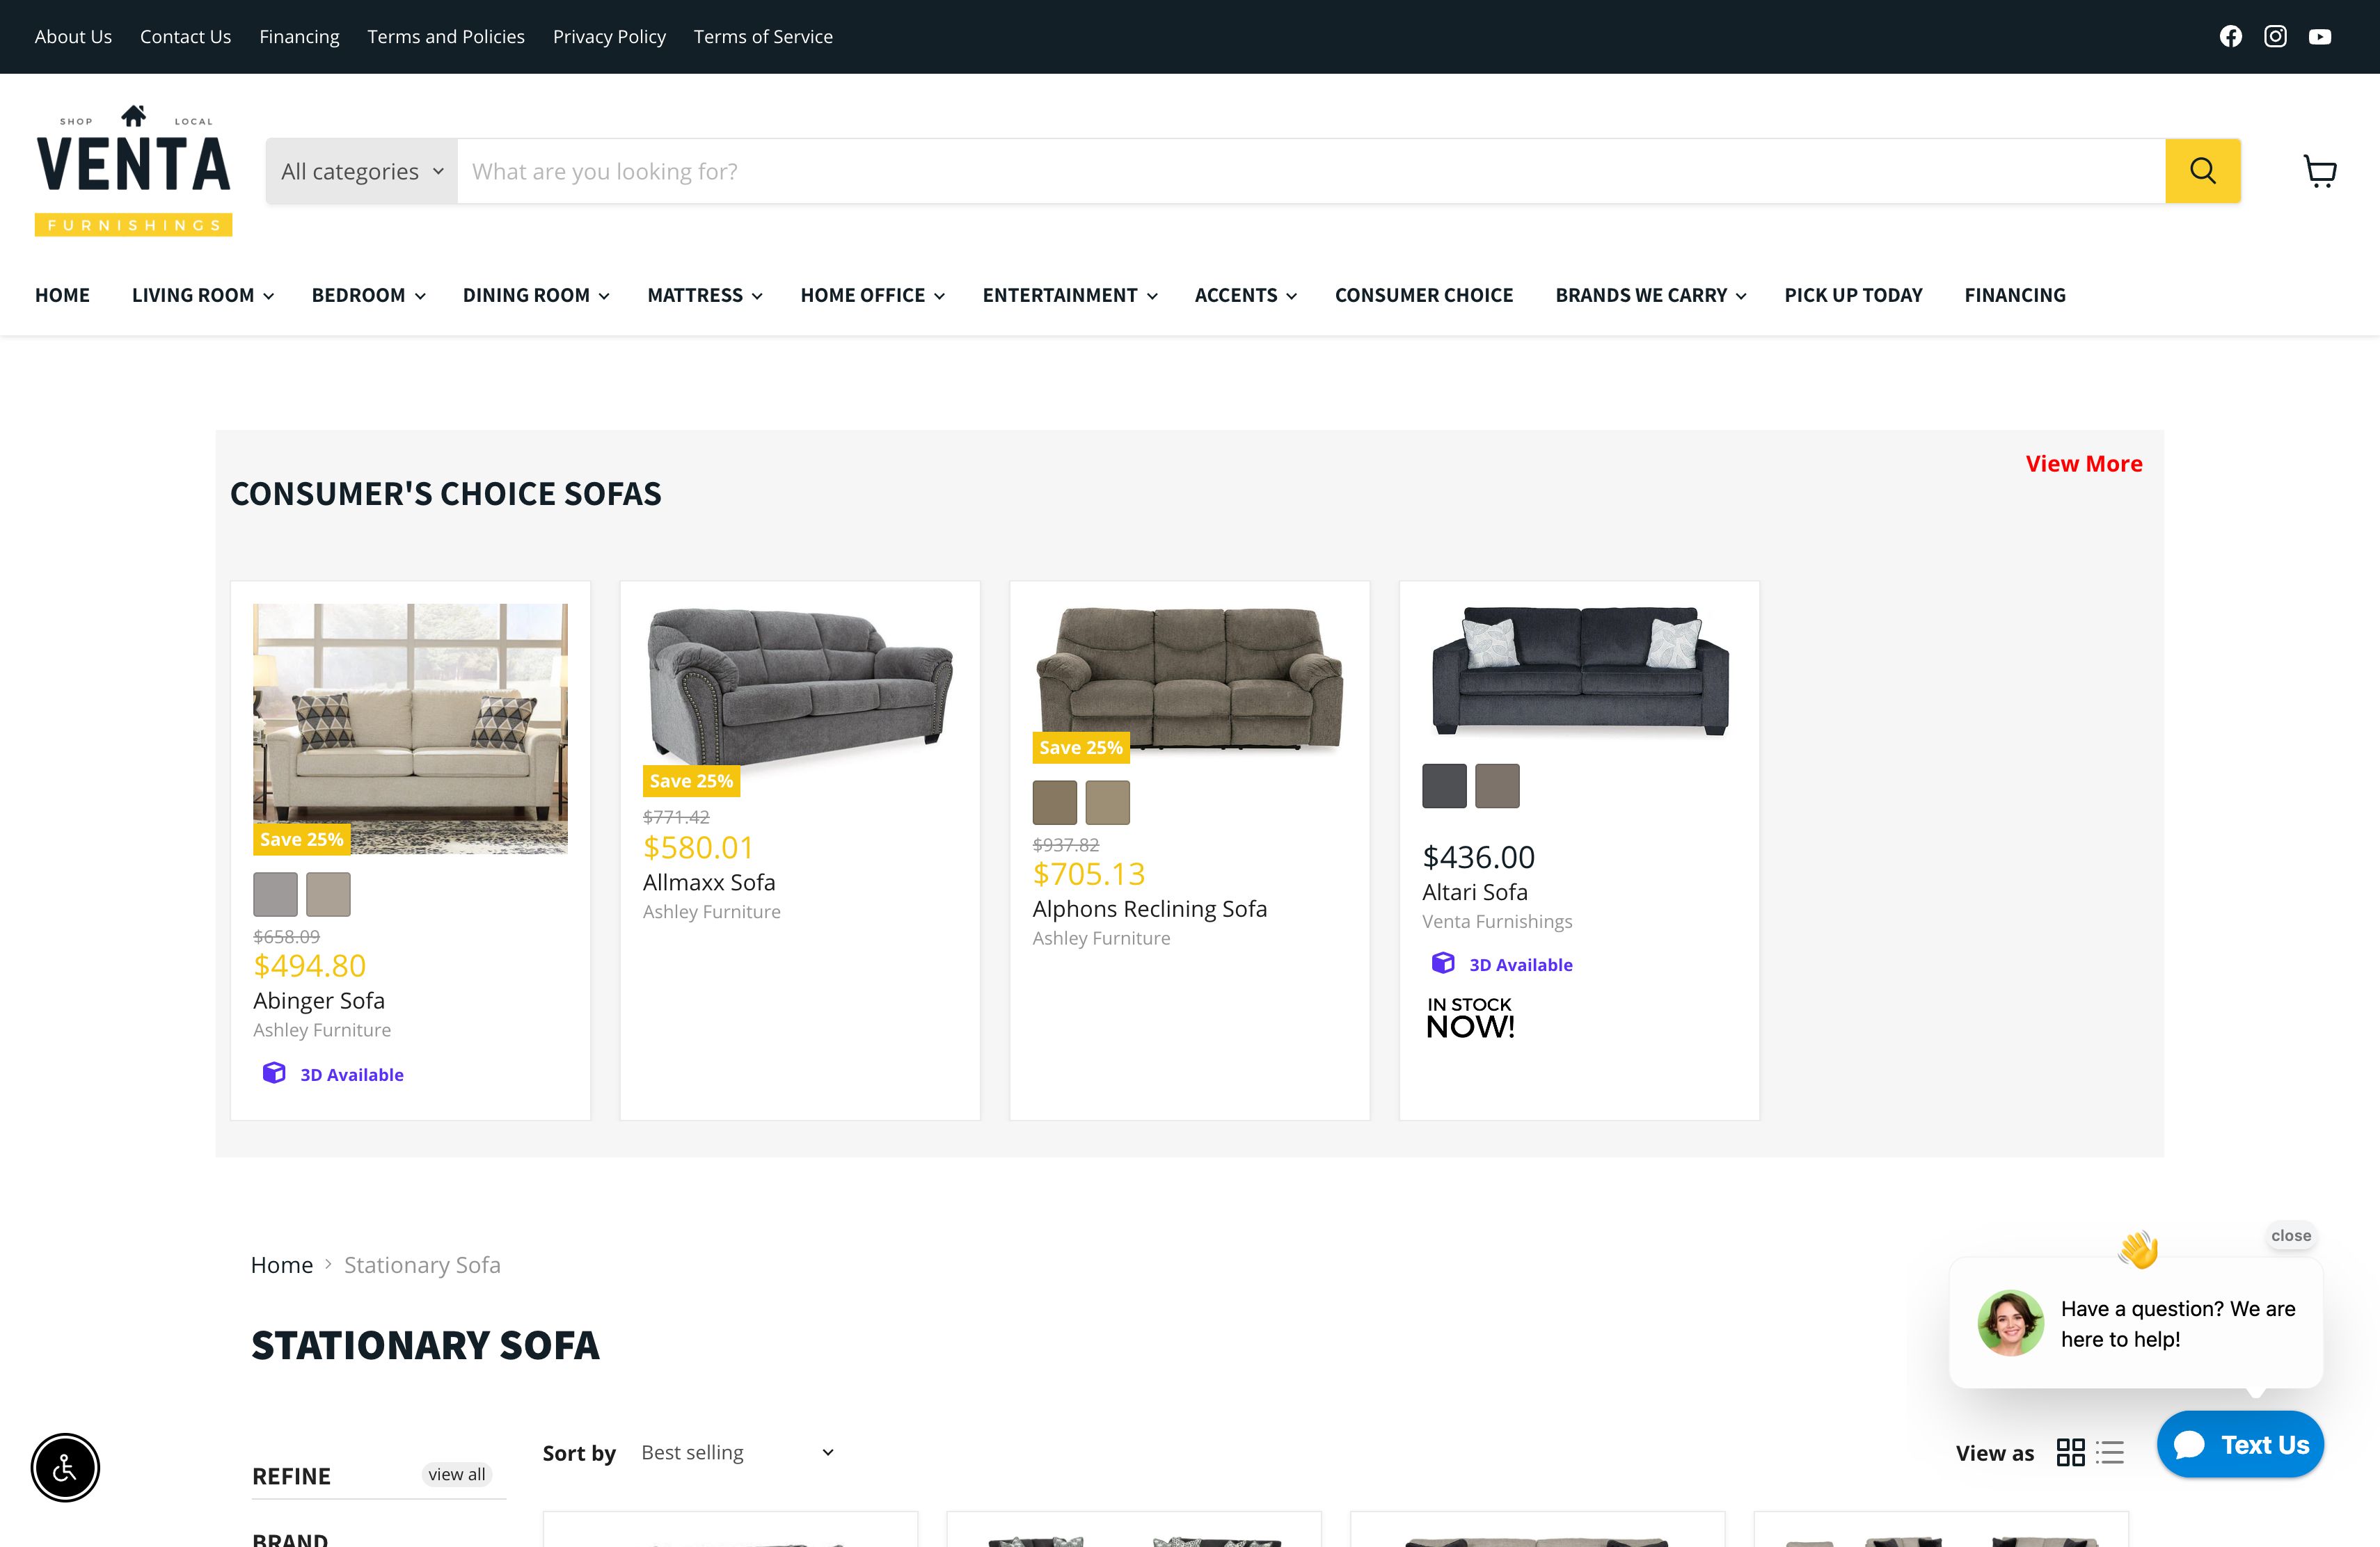This screenshot has width=2380, height=1547.
Task: Open the Text Us chat bubble
Action: click(2240, 1444)
